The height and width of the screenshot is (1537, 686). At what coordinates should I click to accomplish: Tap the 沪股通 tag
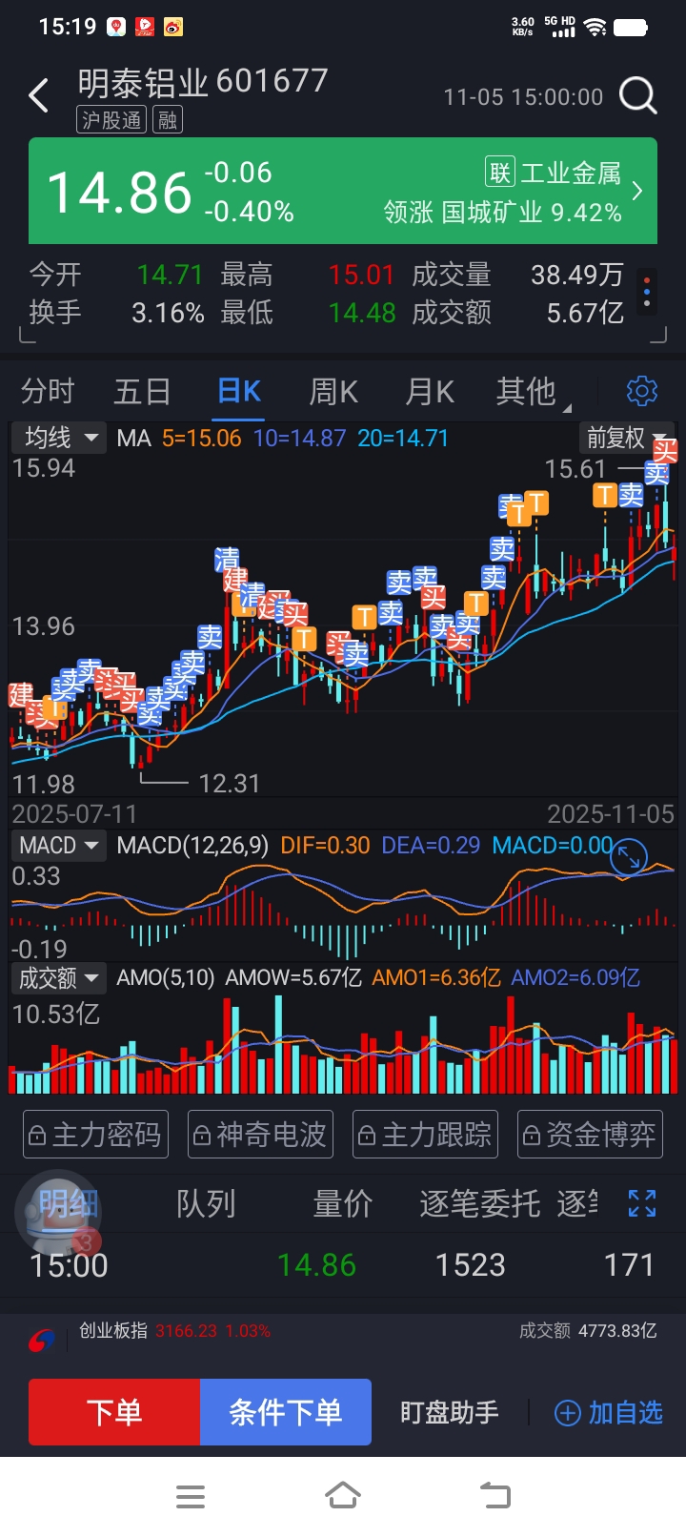click(111, 120)
